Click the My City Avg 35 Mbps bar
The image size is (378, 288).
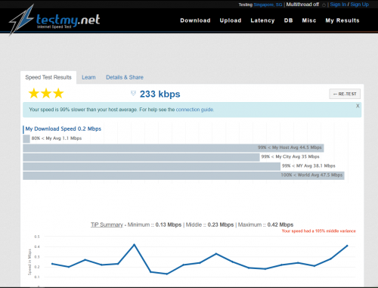[x=141, y=157]
